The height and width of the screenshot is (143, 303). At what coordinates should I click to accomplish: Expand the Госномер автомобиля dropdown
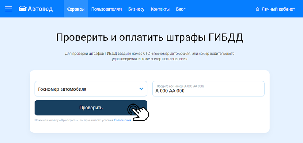click(91, 89)
